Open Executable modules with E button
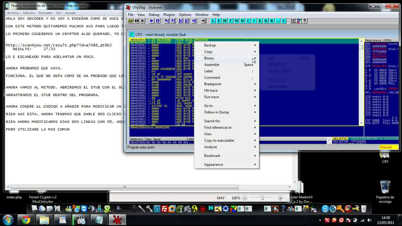This screenshot has height=226, width=402. (x=219, y=21)
